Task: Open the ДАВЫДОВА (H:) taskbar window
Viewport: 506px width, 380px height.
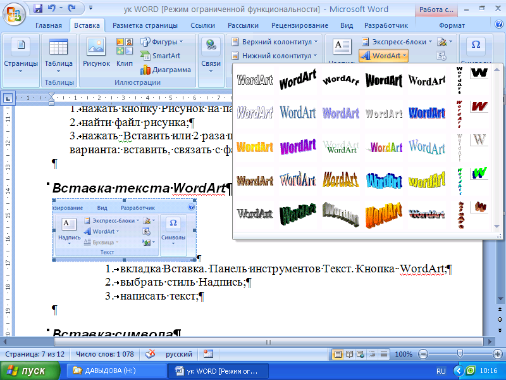Action: click(117, 370)
